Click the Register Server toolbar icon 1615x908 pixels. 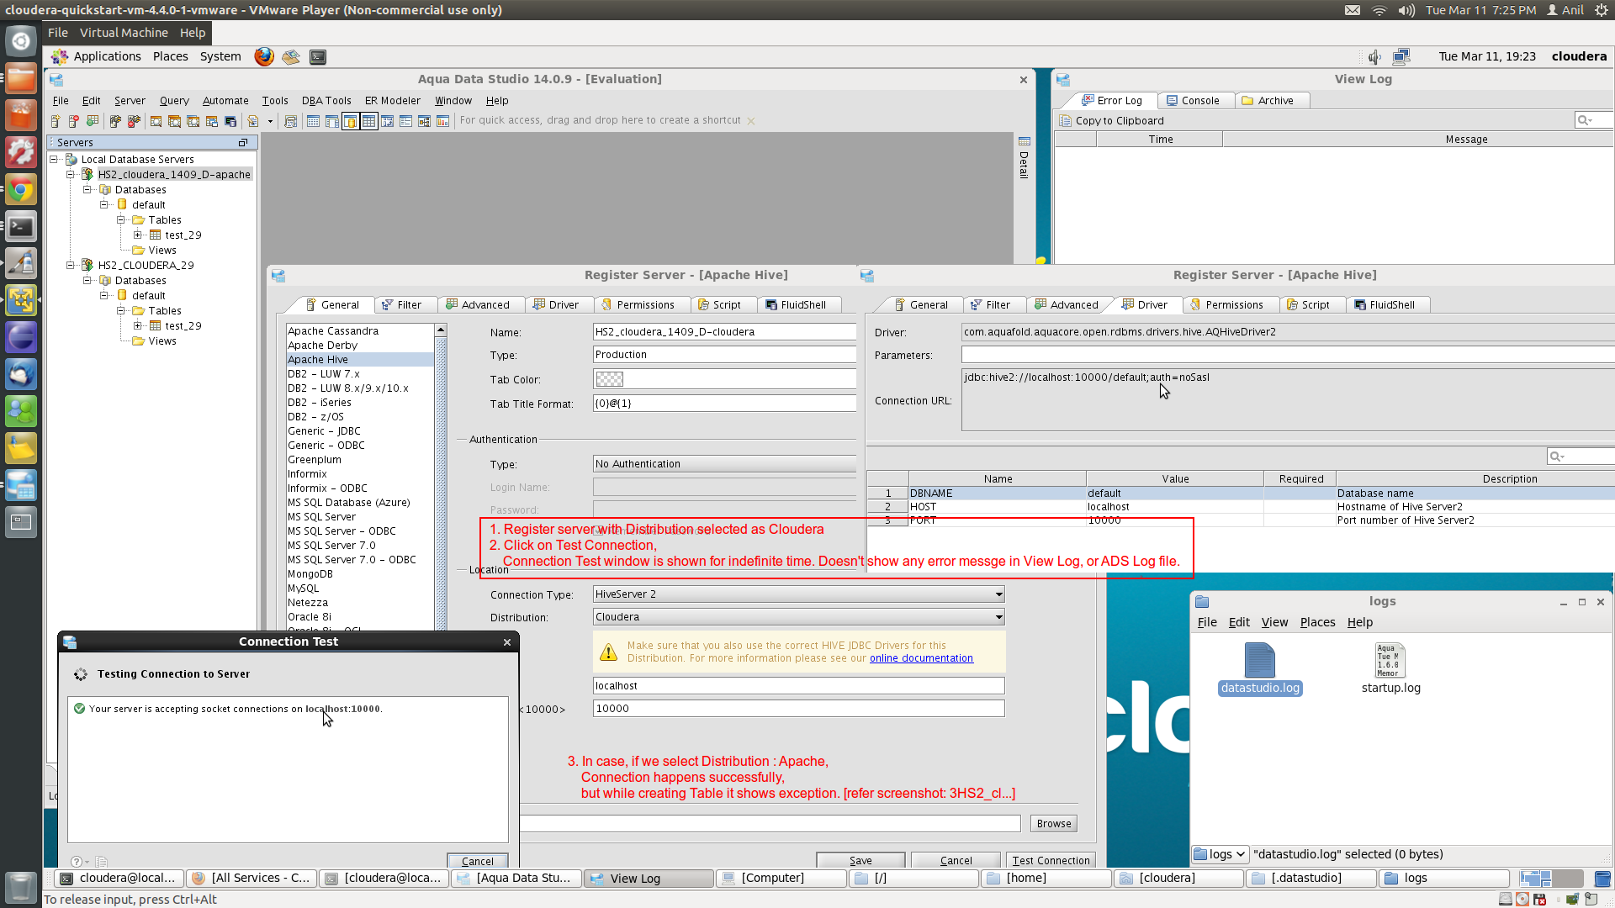[56, 121]
